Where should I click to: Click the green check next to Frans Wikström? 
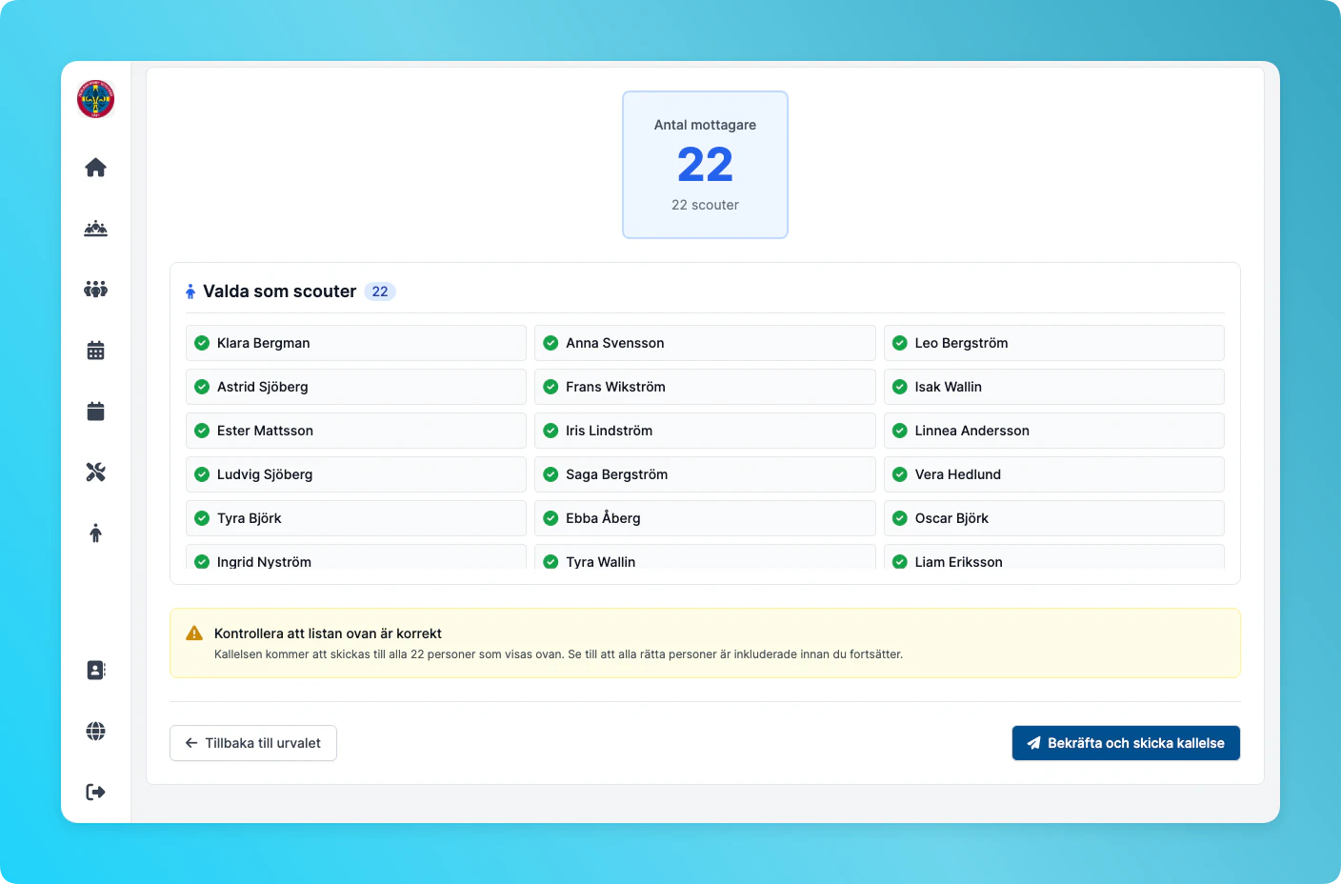pyautogui.click(x=550, y=387)
